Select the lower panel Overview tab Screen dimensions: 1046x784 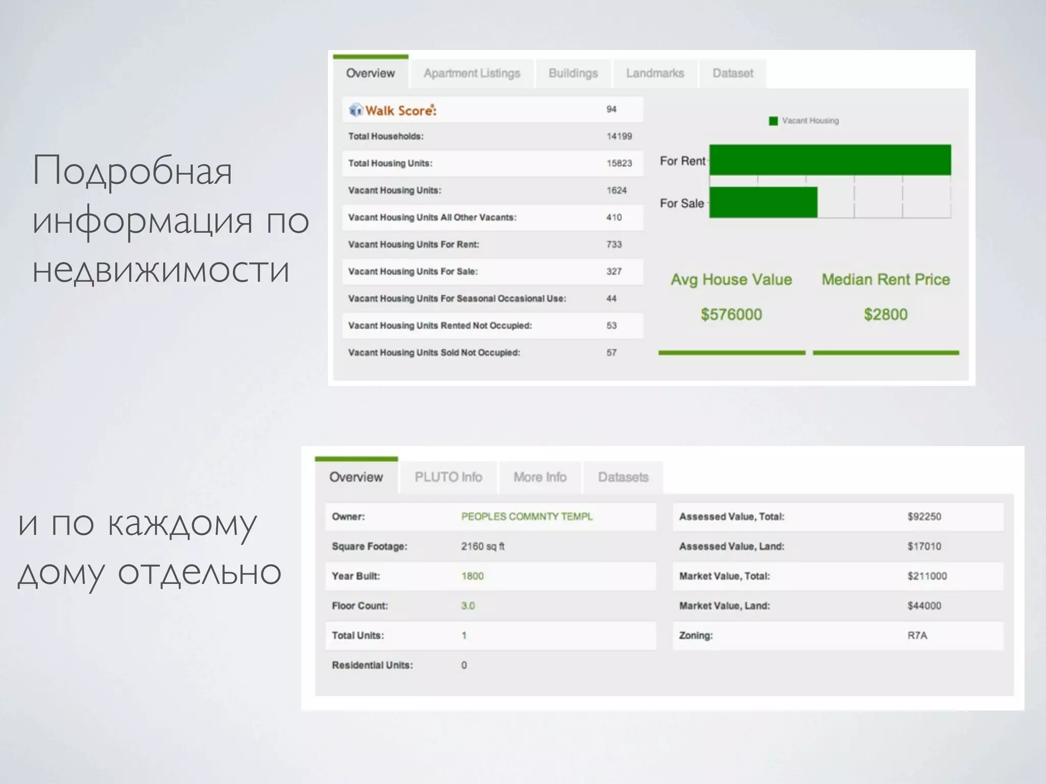pyautogui.click(x=356, y=477)
